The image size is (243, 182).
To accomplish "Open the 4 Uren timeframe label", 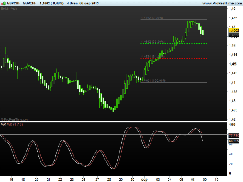I will tap(72, 3).
